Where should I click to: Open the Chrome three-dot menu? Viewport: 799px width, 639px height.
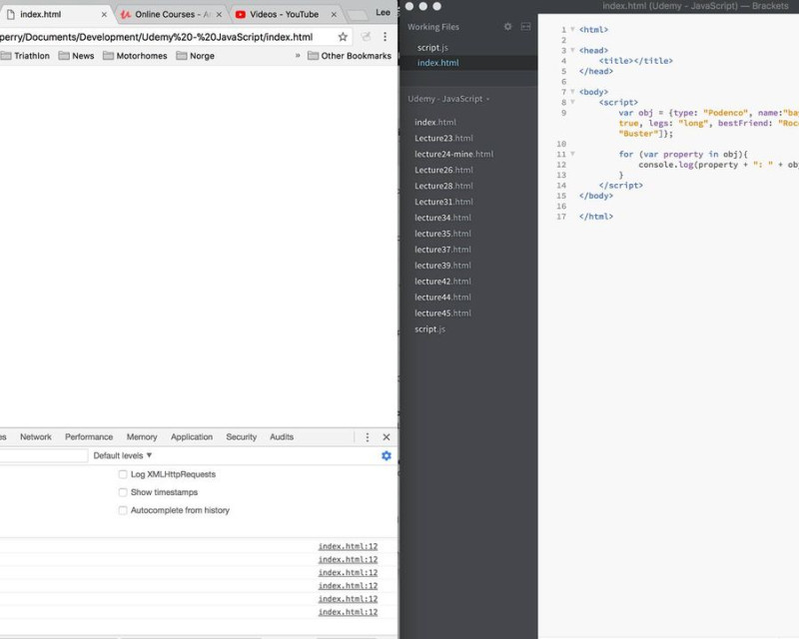(385, 37)
